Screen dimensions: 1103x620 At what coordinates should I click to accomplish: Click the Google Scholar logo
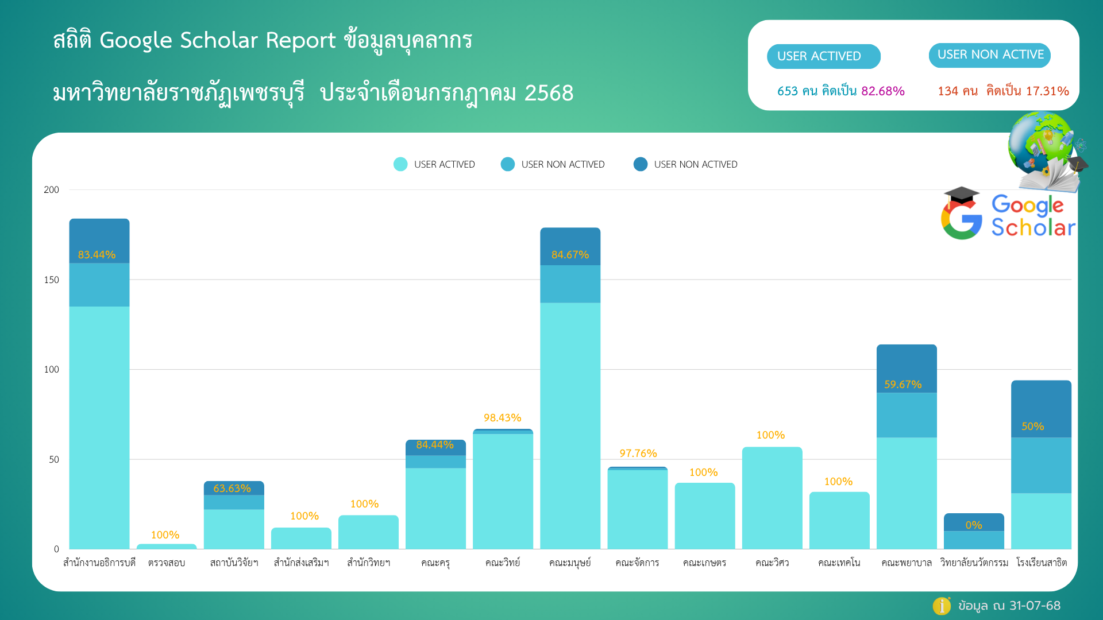click(1008, 214)
